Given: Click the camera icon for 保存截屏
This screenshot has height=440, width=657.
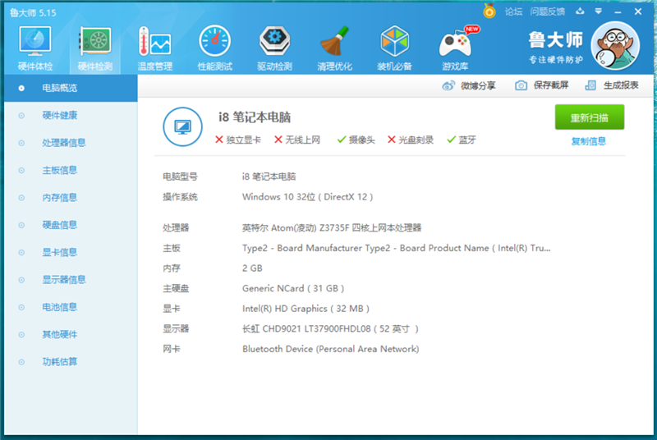Looking at the screenshot, I should pos(521,85).
